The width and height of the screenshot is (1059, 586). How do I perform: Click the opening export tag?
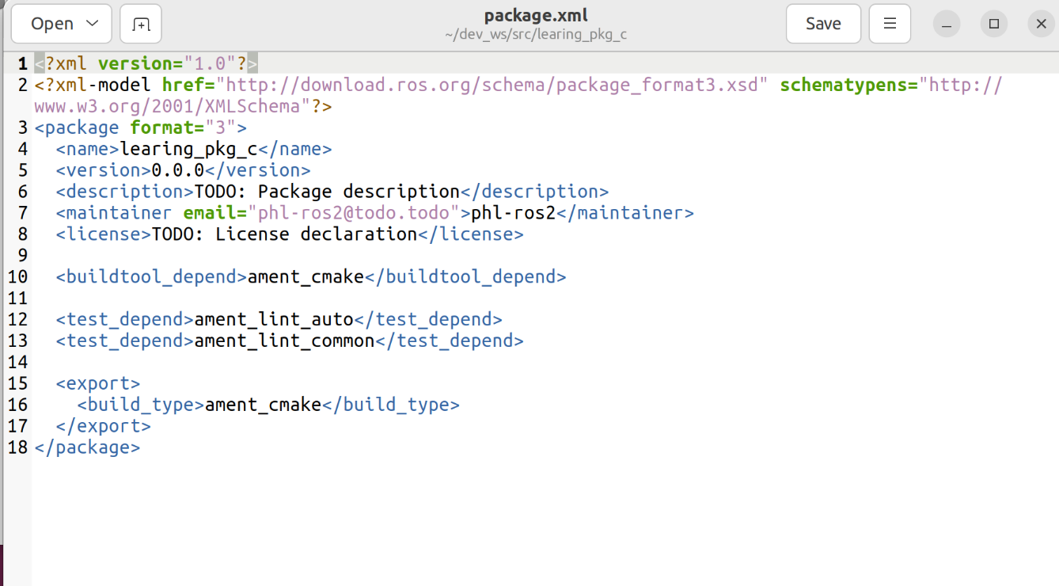point(98,384)
